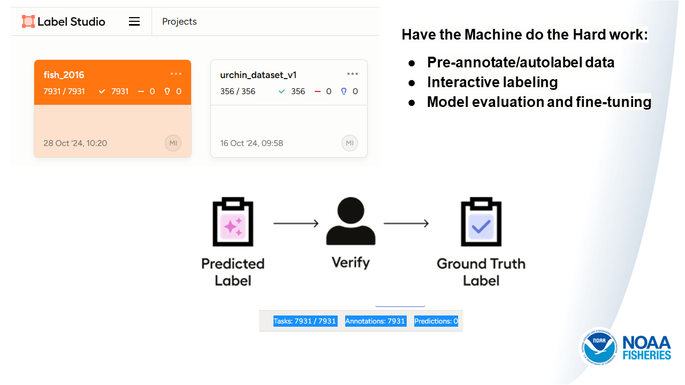This screenshot has height=385, width=685.
Task: Click the red minus icon on urchin_dataset_v1
Action: click(317, 91)
